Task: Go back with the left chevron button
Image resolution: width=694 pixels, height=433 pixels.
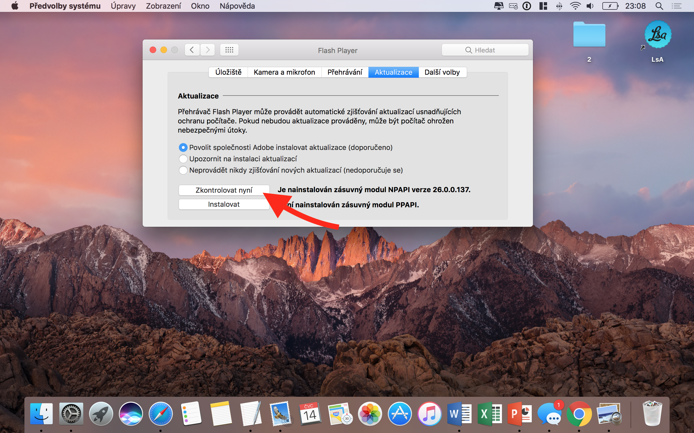Action: pos(192,50)
